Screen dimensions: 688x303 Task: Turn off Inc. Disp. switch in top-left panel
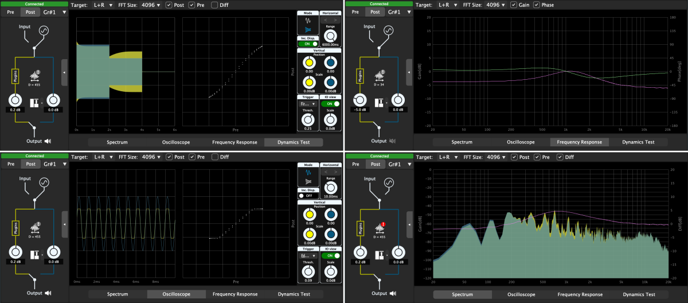[308, 44]
